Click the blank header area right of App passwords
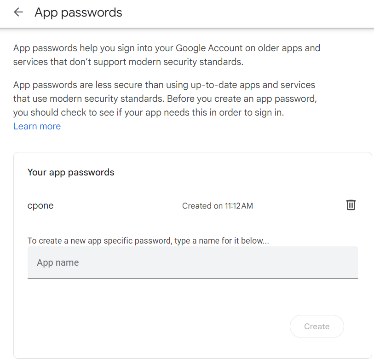The width and height of the screenshot is (374, 361). tap(248, 12)
